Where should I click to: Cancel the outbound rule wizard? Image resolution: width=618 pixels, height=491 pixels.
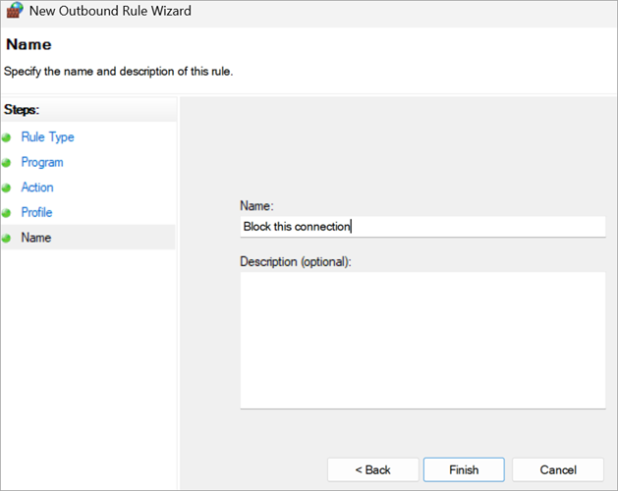click(x=558, y=469)
